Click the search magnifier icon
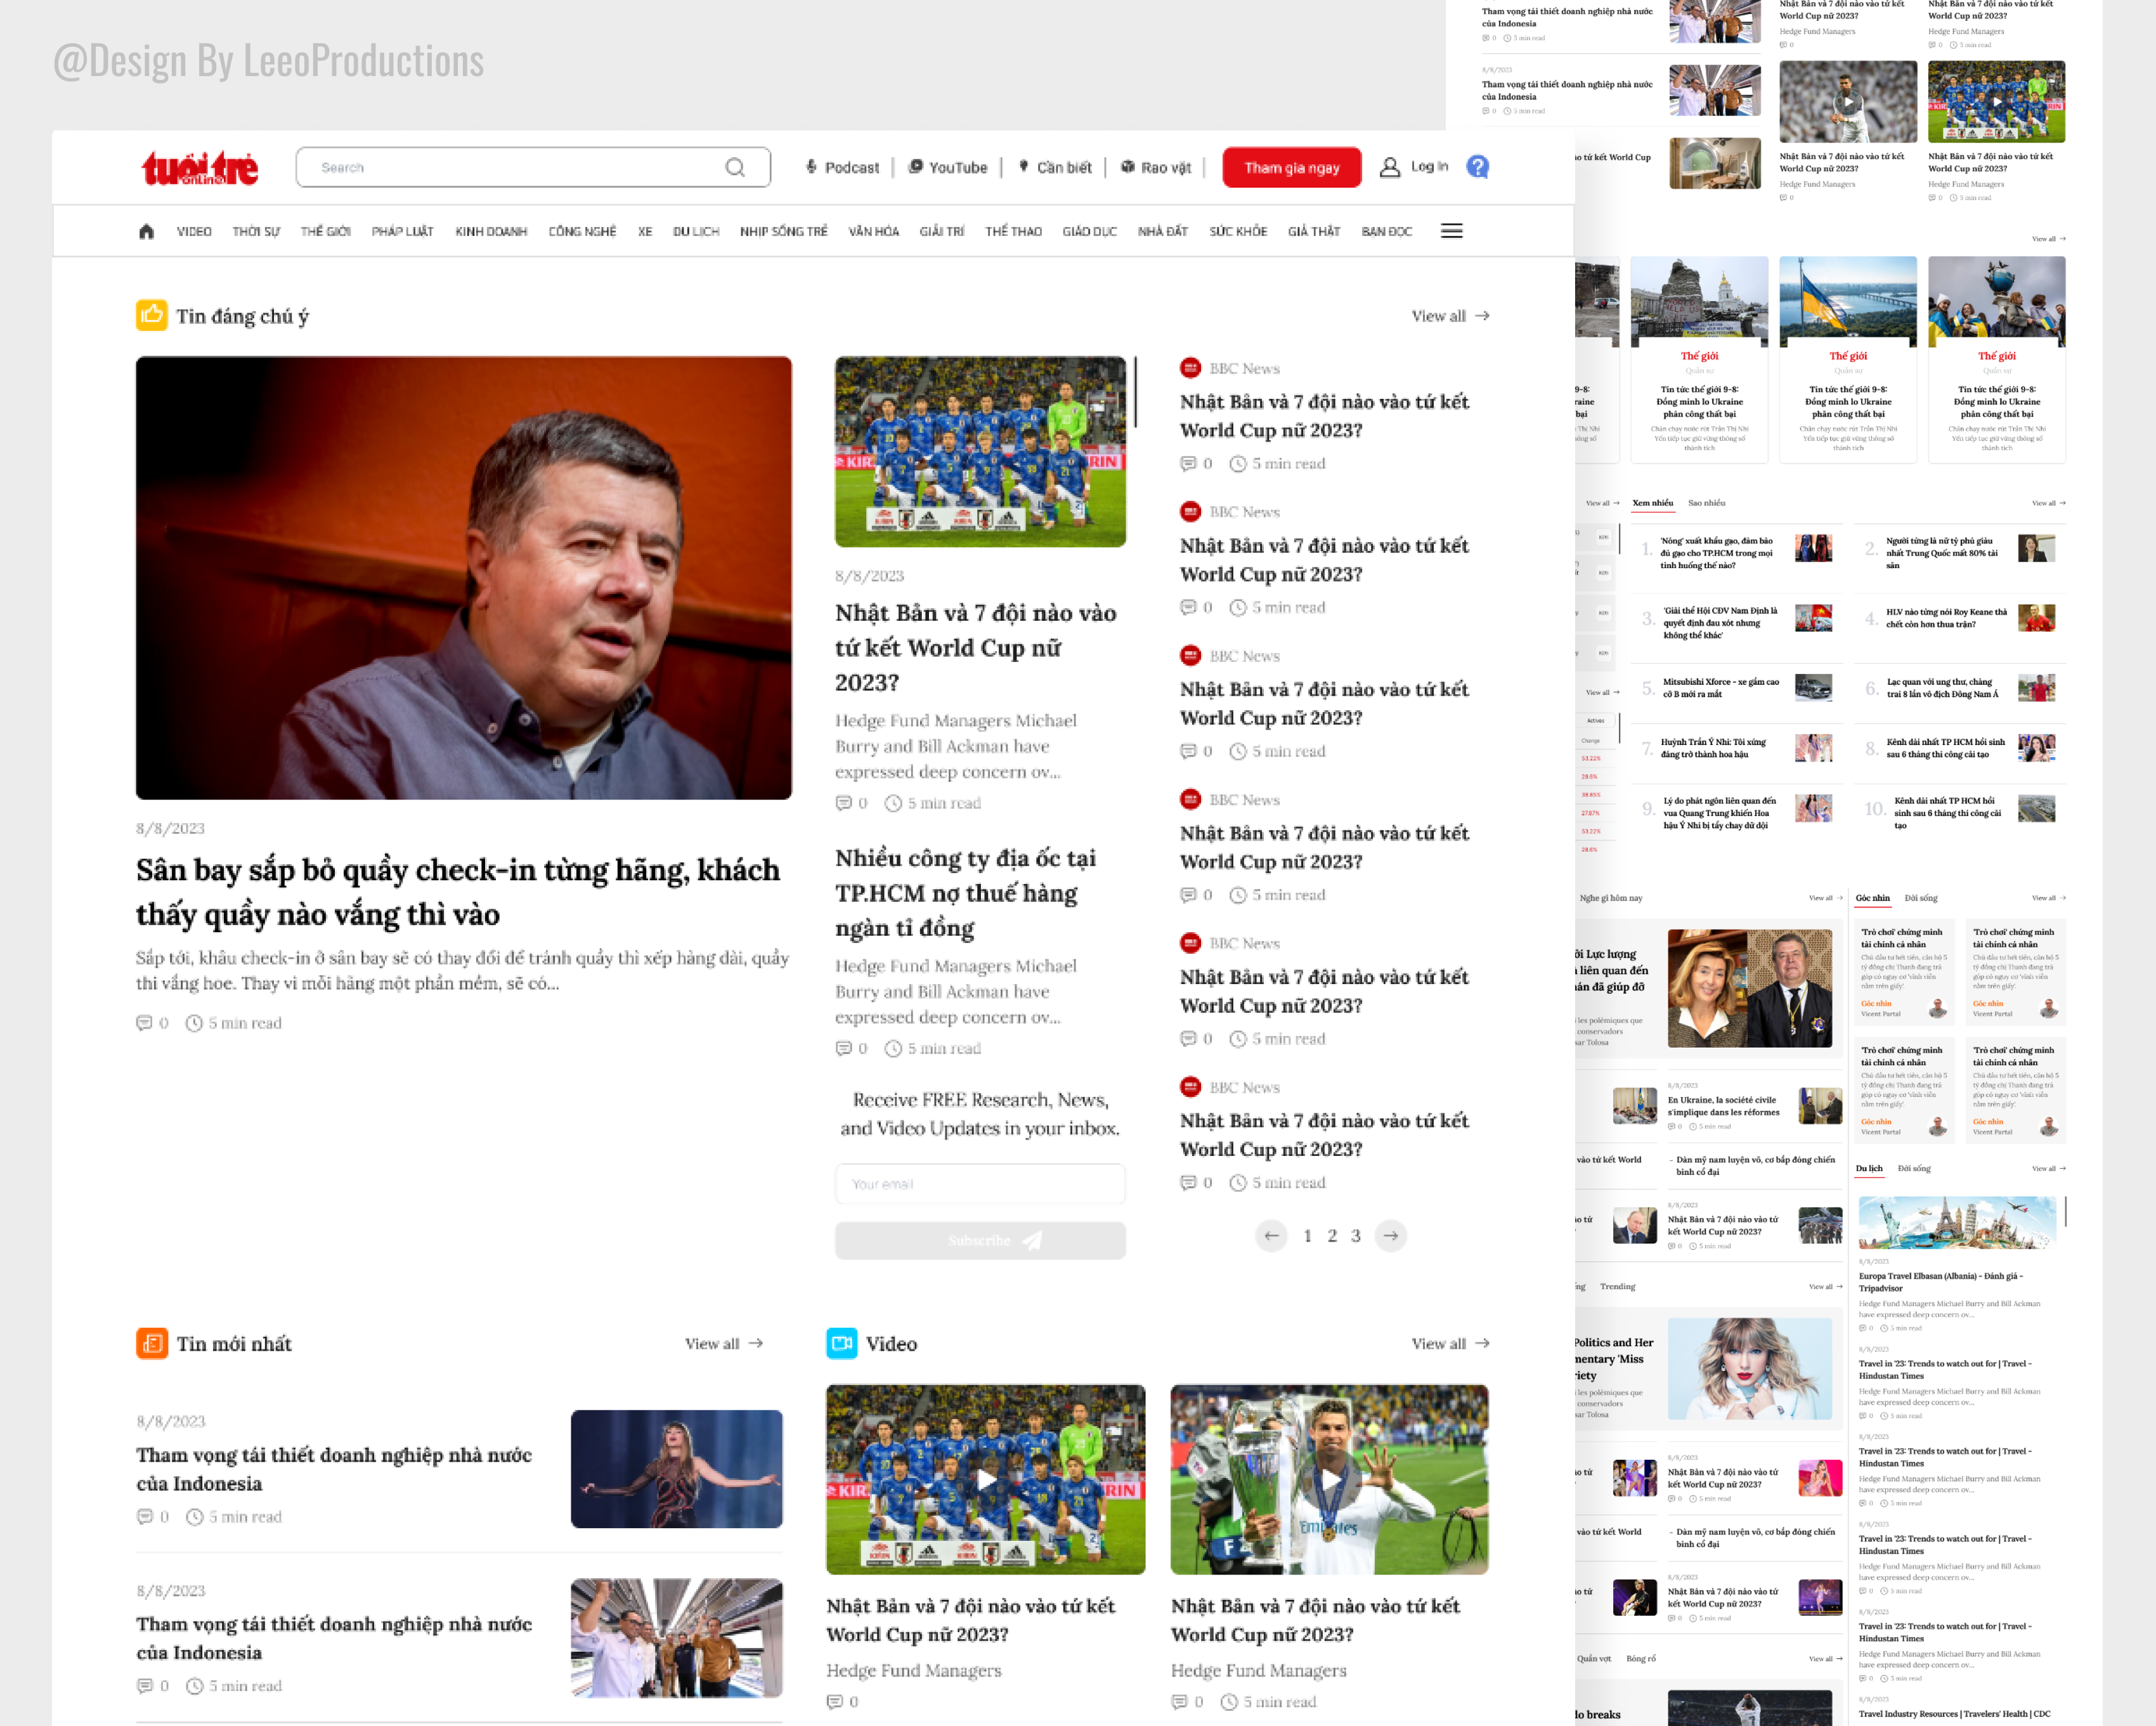The height and width of the screenshot is (1726, 2156). tap(735, 167)
